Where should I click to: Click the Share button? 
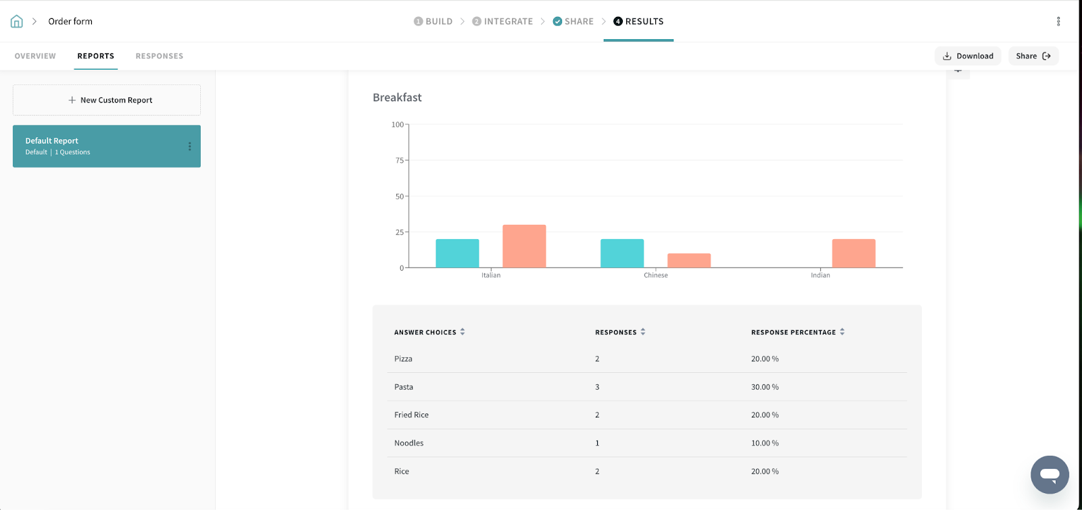coord(1033,56)
